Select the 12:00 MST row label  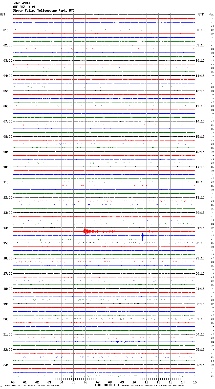[x=8, y=198]
